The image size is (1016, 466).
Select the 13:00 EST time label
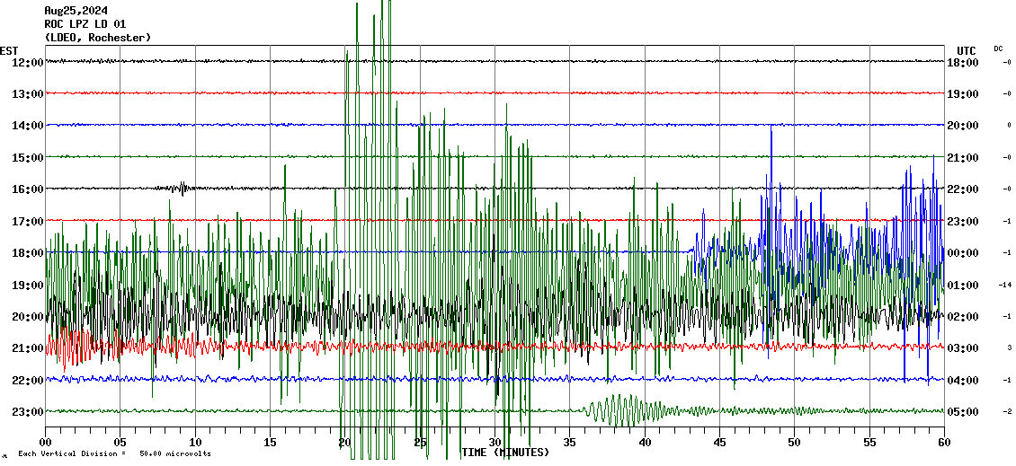pos(27,94)
